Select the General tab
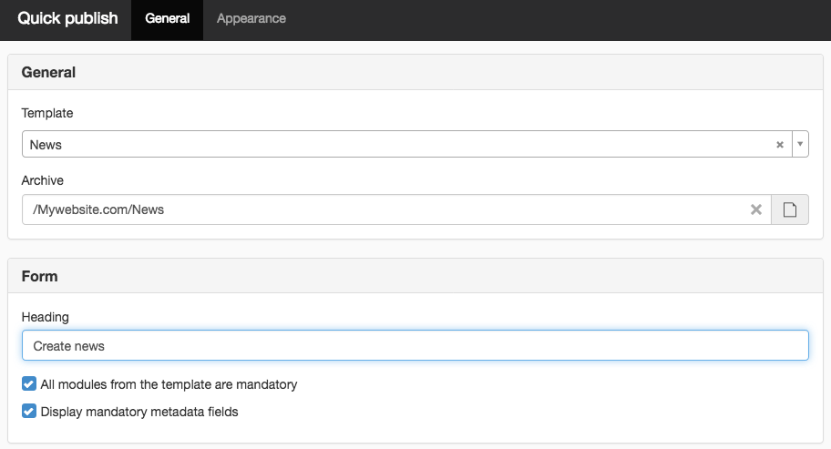Image resolution: width=831 pixels, height=449 pixels. [168, 19]
